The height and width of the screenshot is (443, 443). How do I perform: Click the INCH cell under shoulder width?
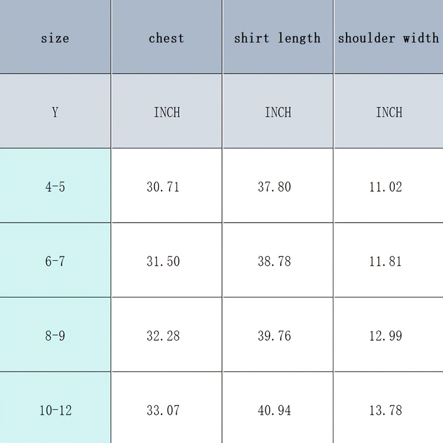[x=389, y=111]
